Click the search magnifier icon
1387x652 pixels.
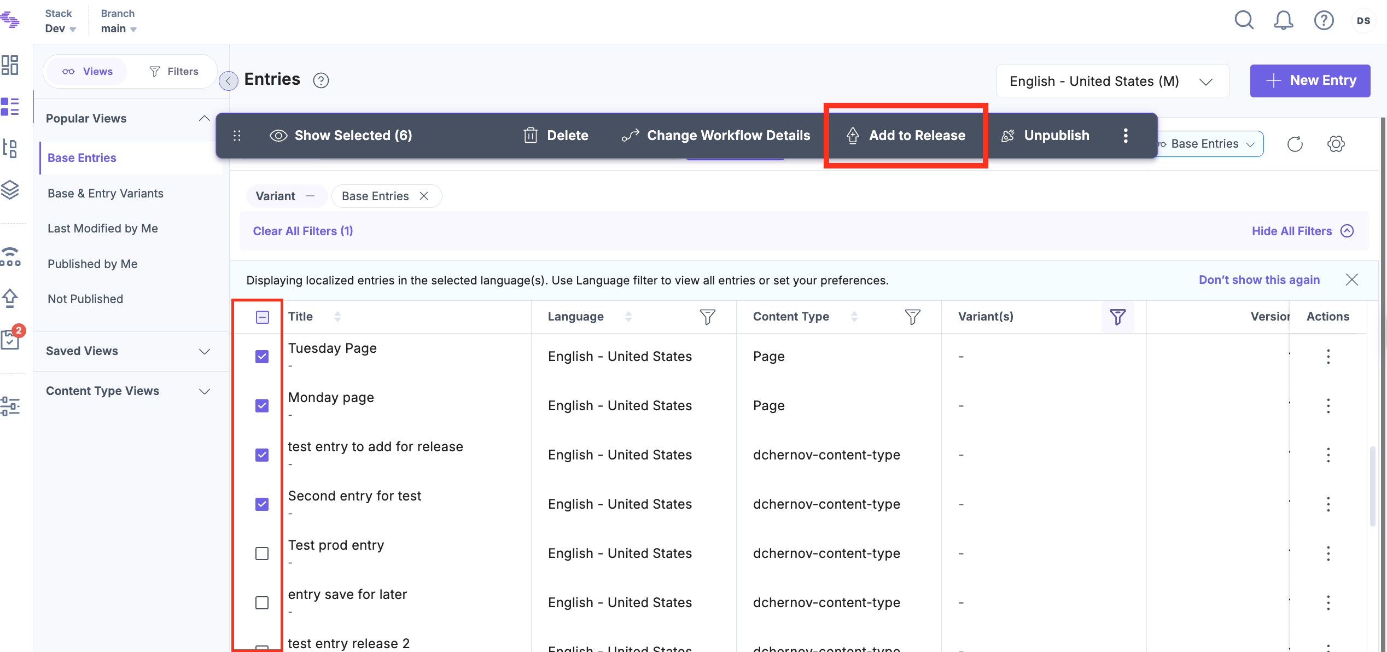point(1244,21)
